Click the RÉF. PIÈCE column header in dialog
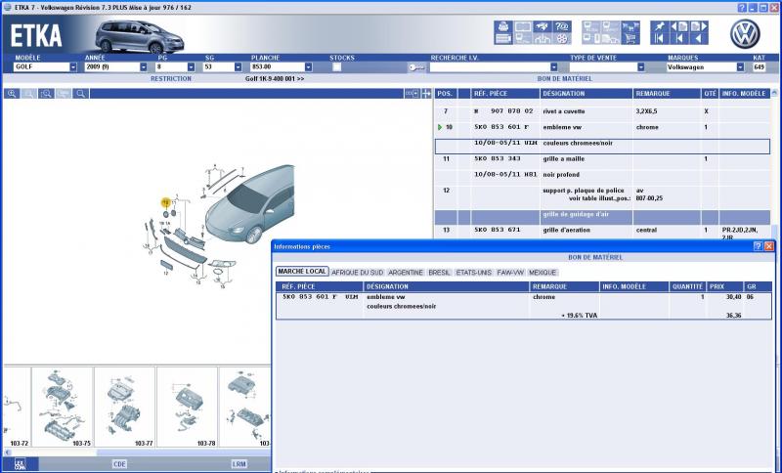Image resolution: width=782 pixels, height=473 pixels. (320, 286)
